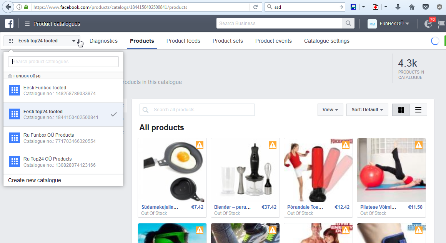This screenshot has height=243, width=446.
Task: Open Catalogue settings tab
Action: pyautogui.click(x=326, y=41)
